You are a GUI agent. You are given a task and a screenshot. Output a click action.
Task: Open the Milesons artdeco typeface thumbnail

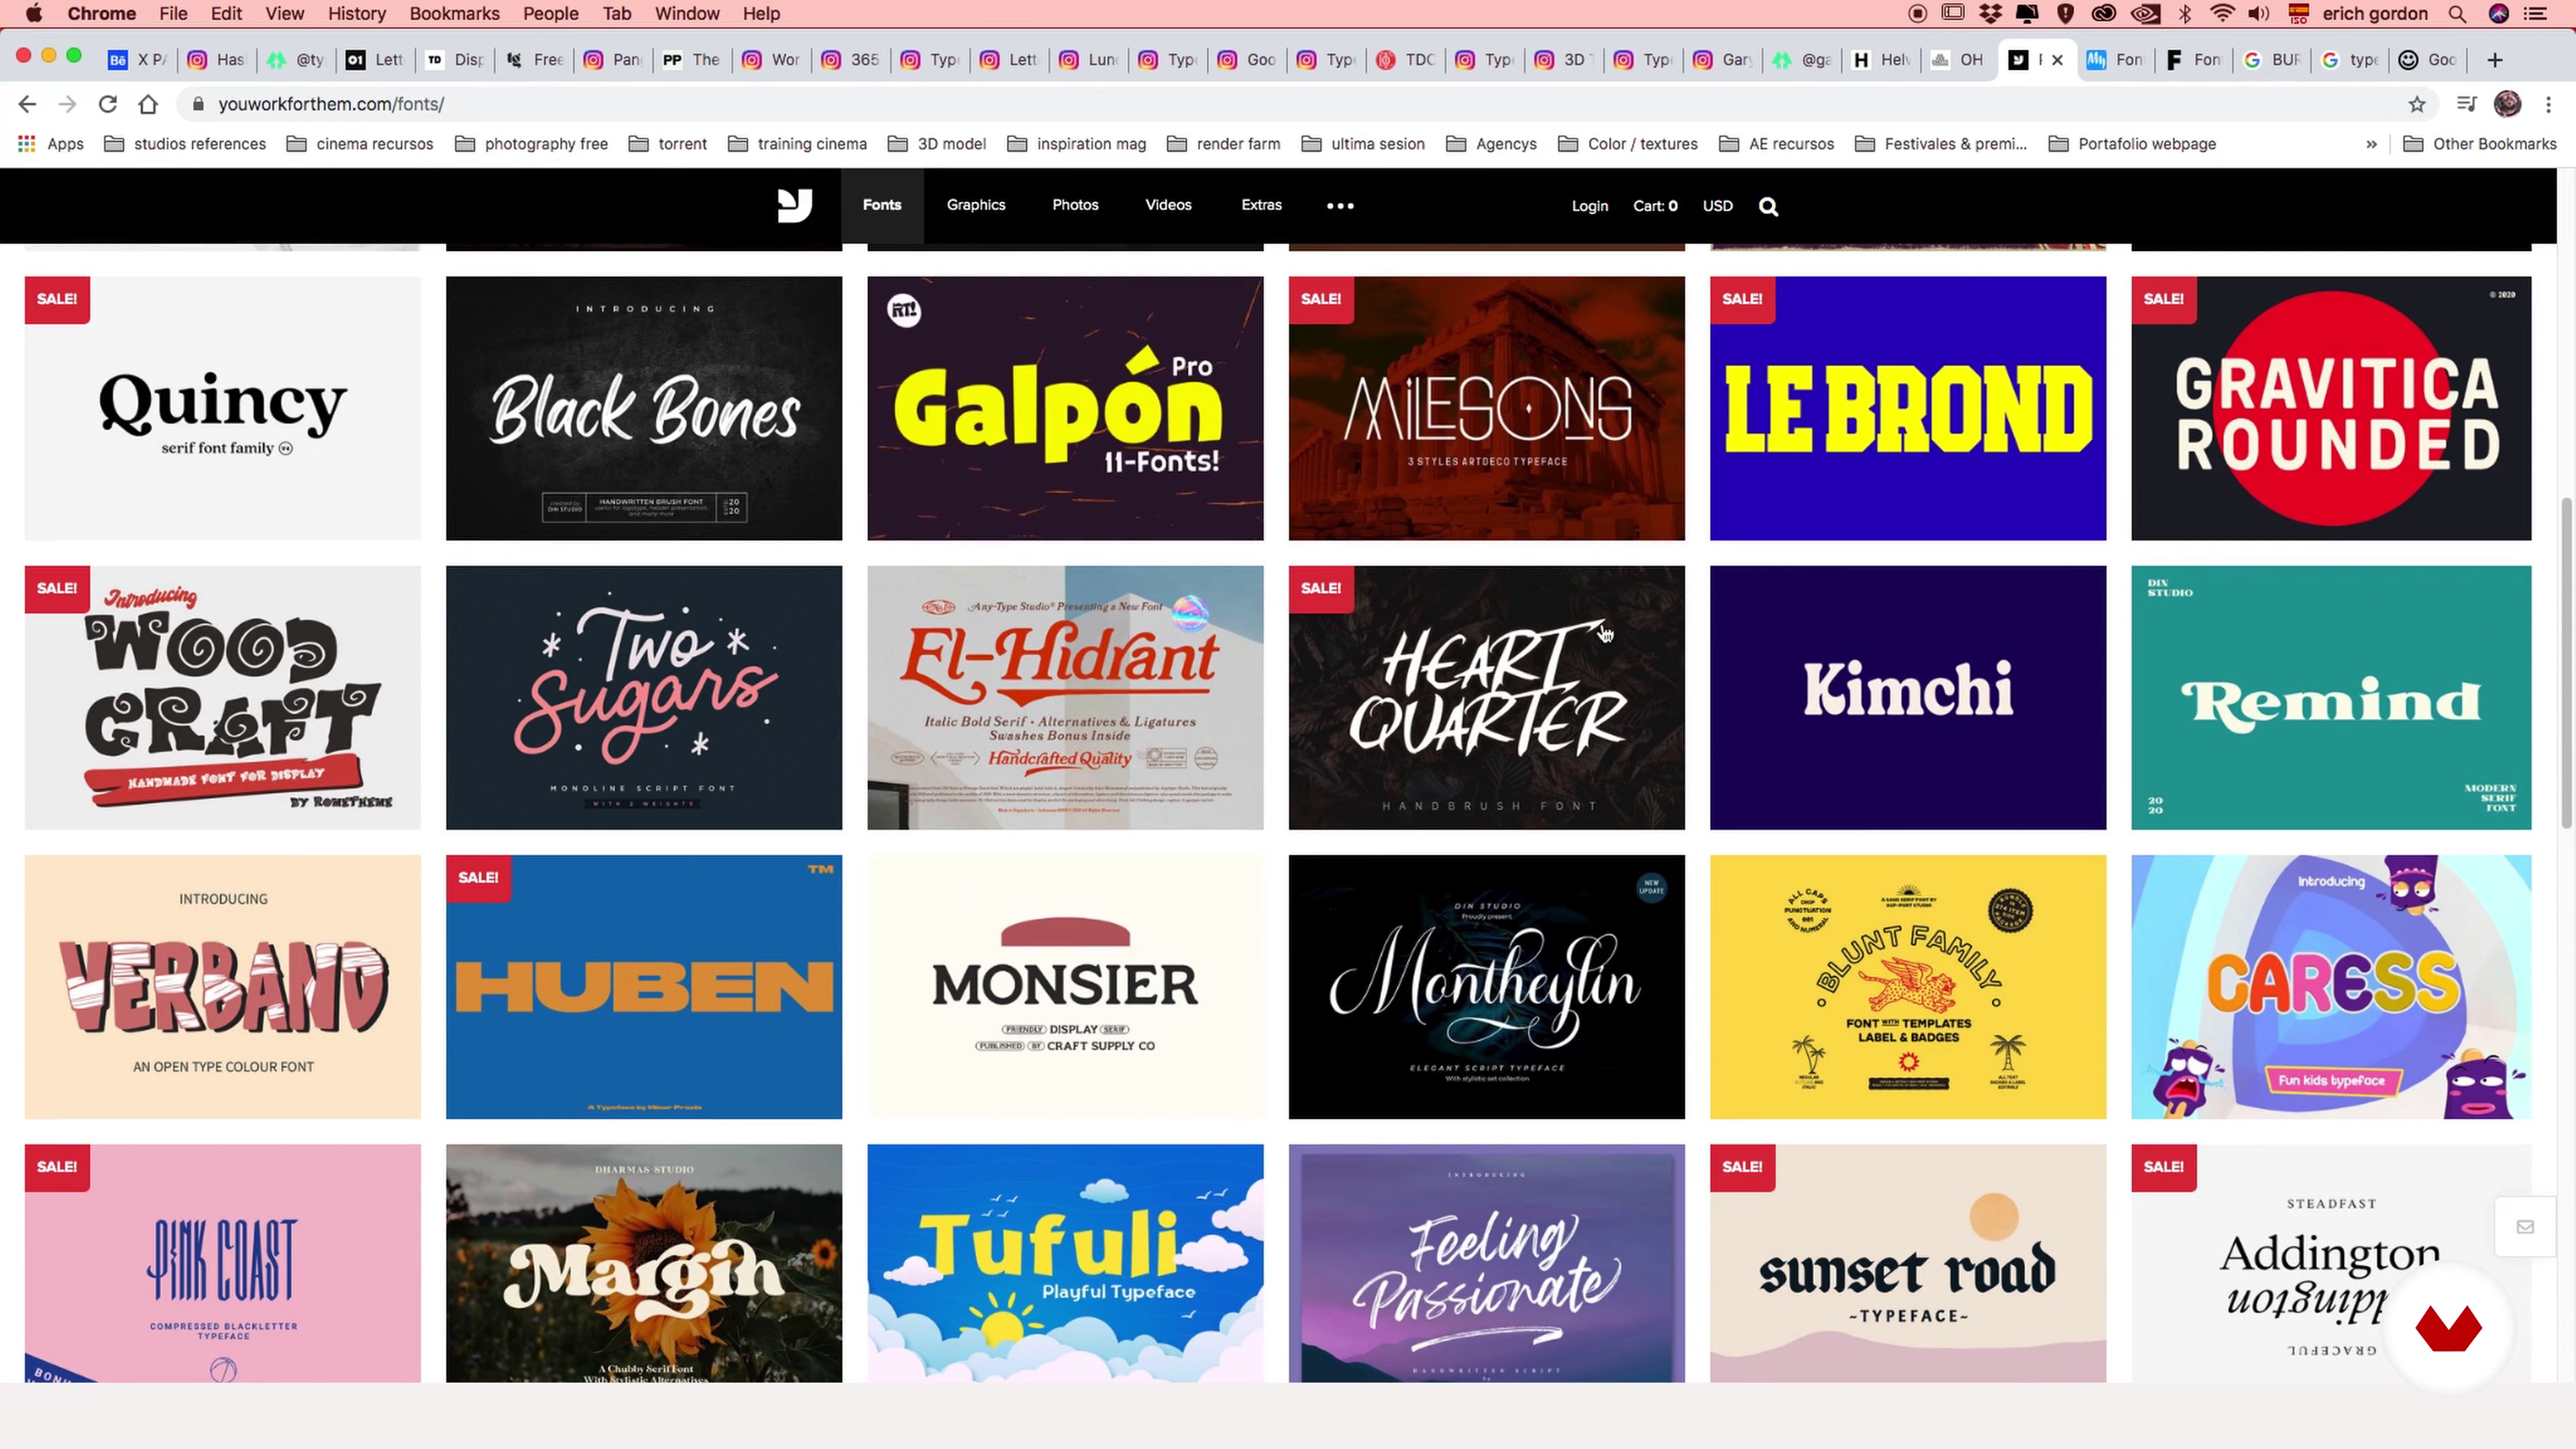tap(1486, 408)
